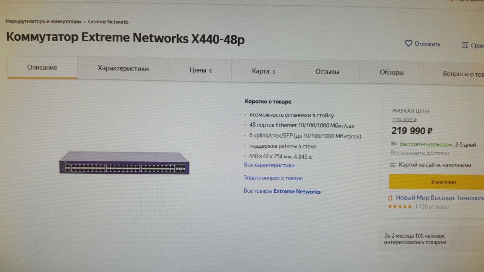Switch to the Характеристики tab
Viewport: 484px width, 272px height.
[123, 69]
